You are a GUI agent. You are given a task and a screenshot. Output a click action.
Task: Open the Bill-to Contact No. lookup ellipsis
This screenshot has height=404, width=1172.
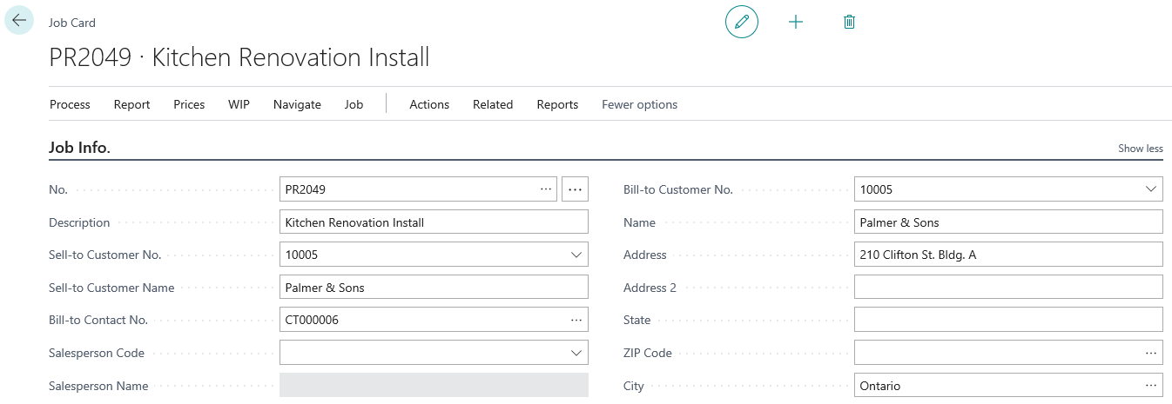[x=576, y=321]
